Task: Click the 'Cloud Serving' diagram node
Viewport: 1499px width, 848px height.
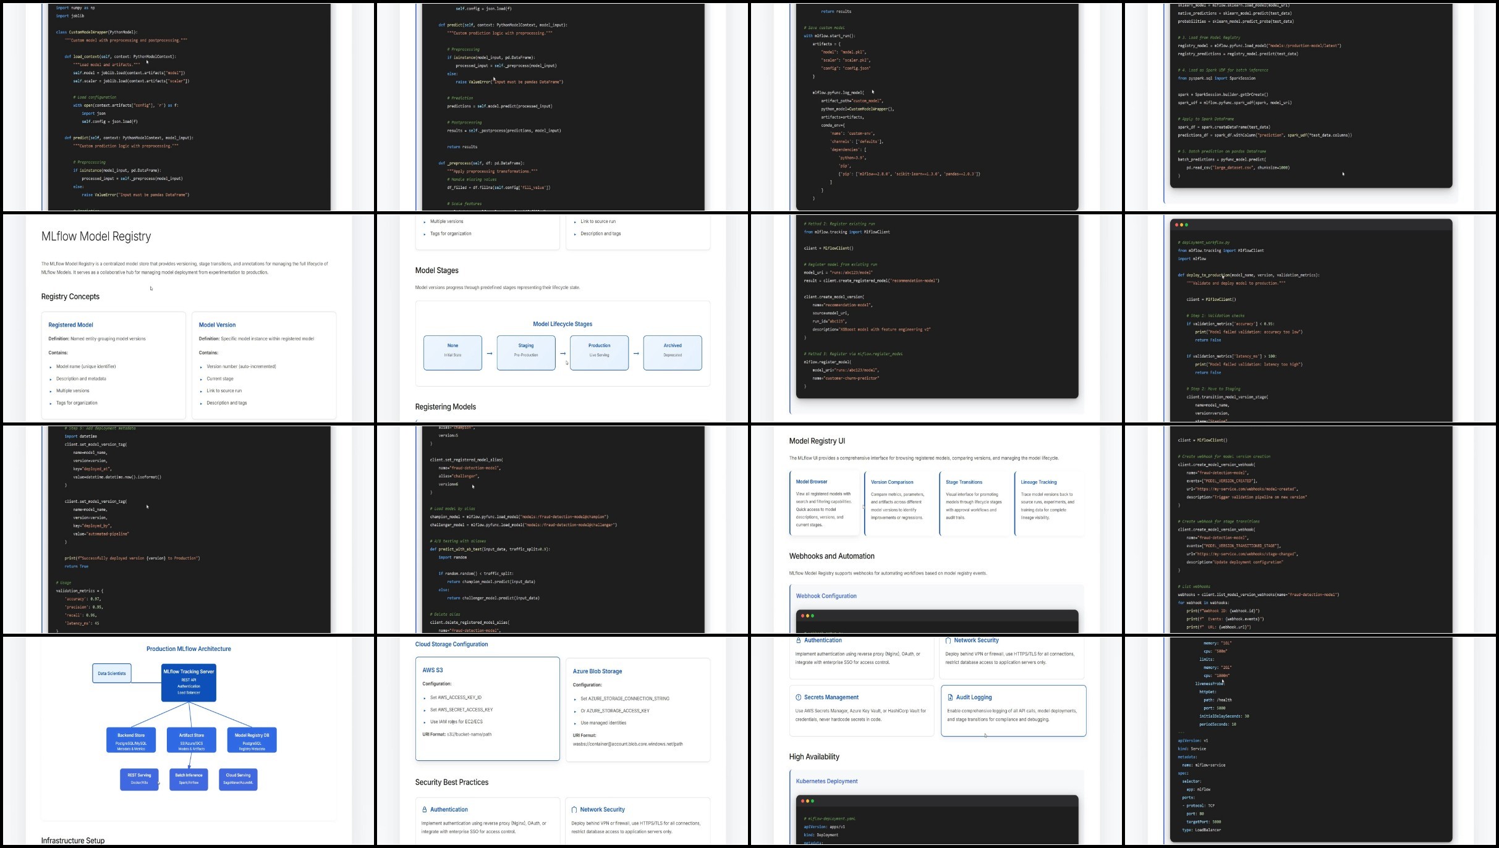Action: pyautogui.click(x=238, y=779)
